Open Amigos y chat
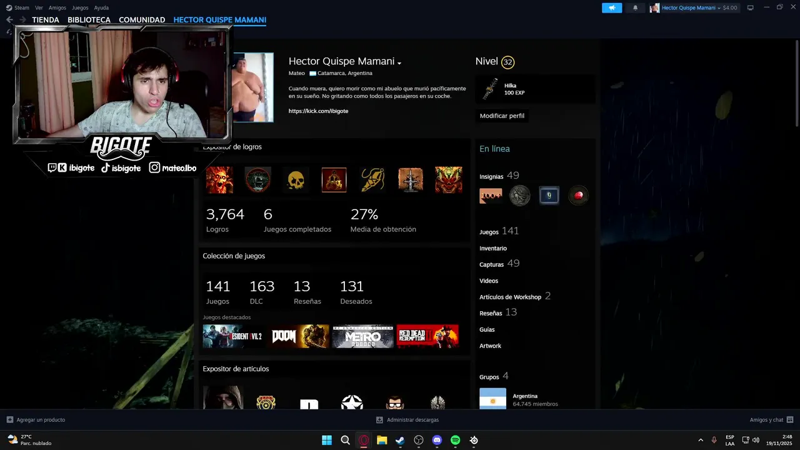The image size is (800, 450). point(771,420)
